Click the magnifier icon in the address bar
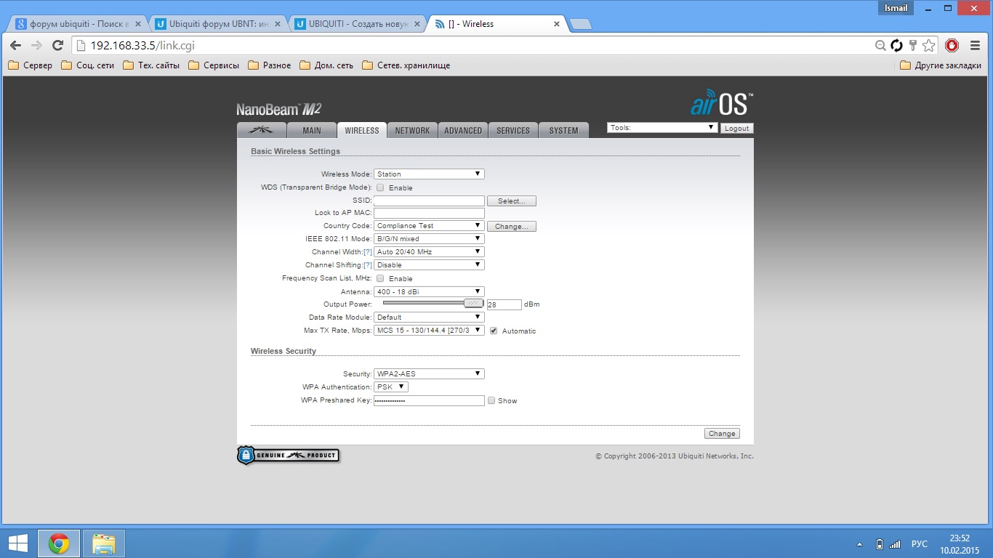Viewport: 993px width, 558px height. [x=880, y=46]
